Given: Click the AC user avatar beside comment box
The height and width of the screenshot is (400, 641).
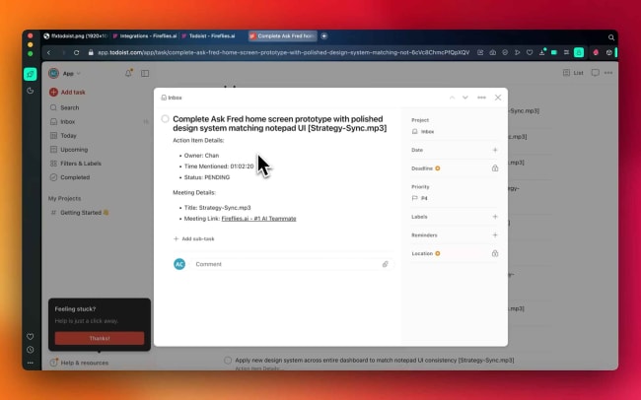Looking at the screenshot, I should pos(179,264).
